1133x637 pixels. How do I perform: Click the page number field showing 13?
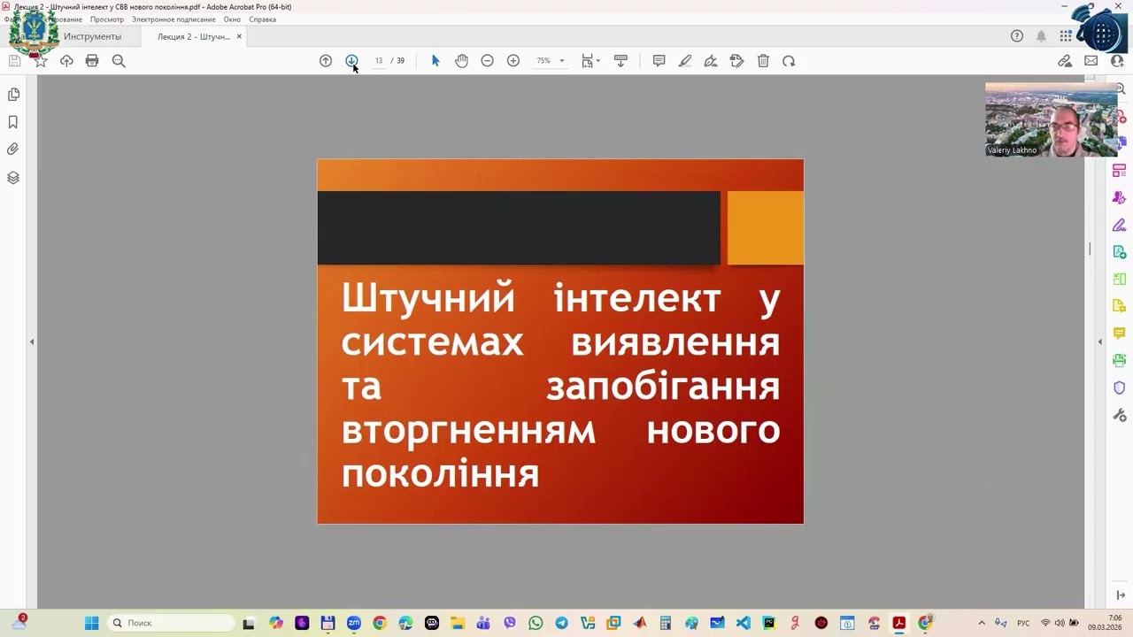coord(378,61)
